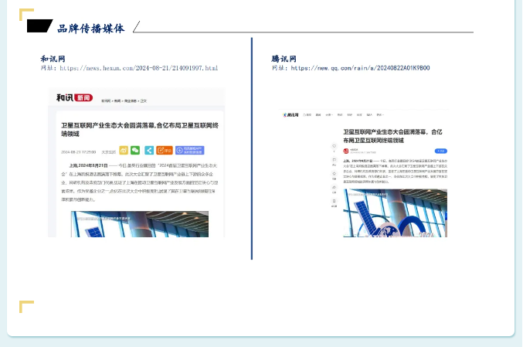Open the Hexun URL news.hexun.com link
This screenshot has height=347, width=523.
pos(139,68)
